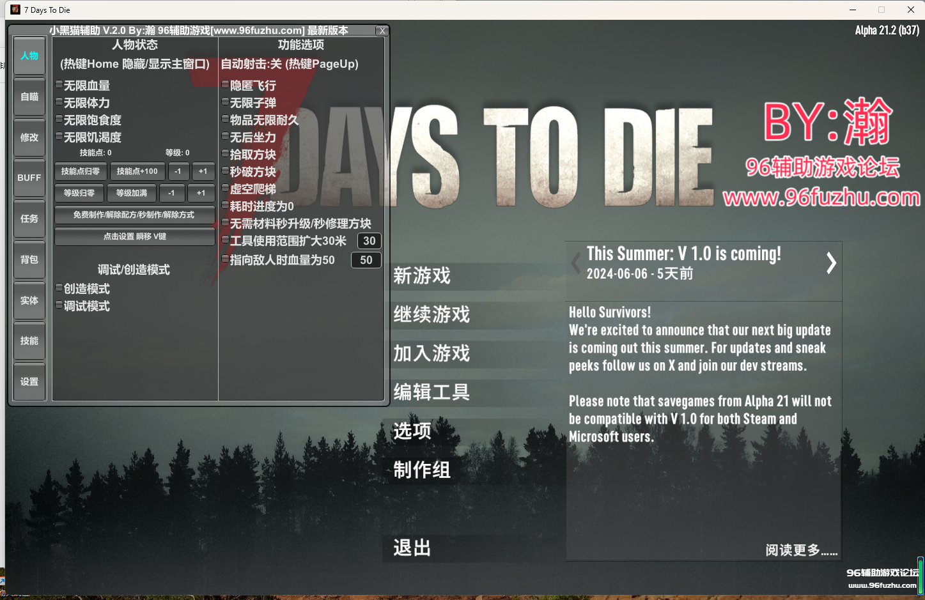Turn on 创造模式 checkbox
The width and height of the screenshot is (925, 600).
(59, 288)
